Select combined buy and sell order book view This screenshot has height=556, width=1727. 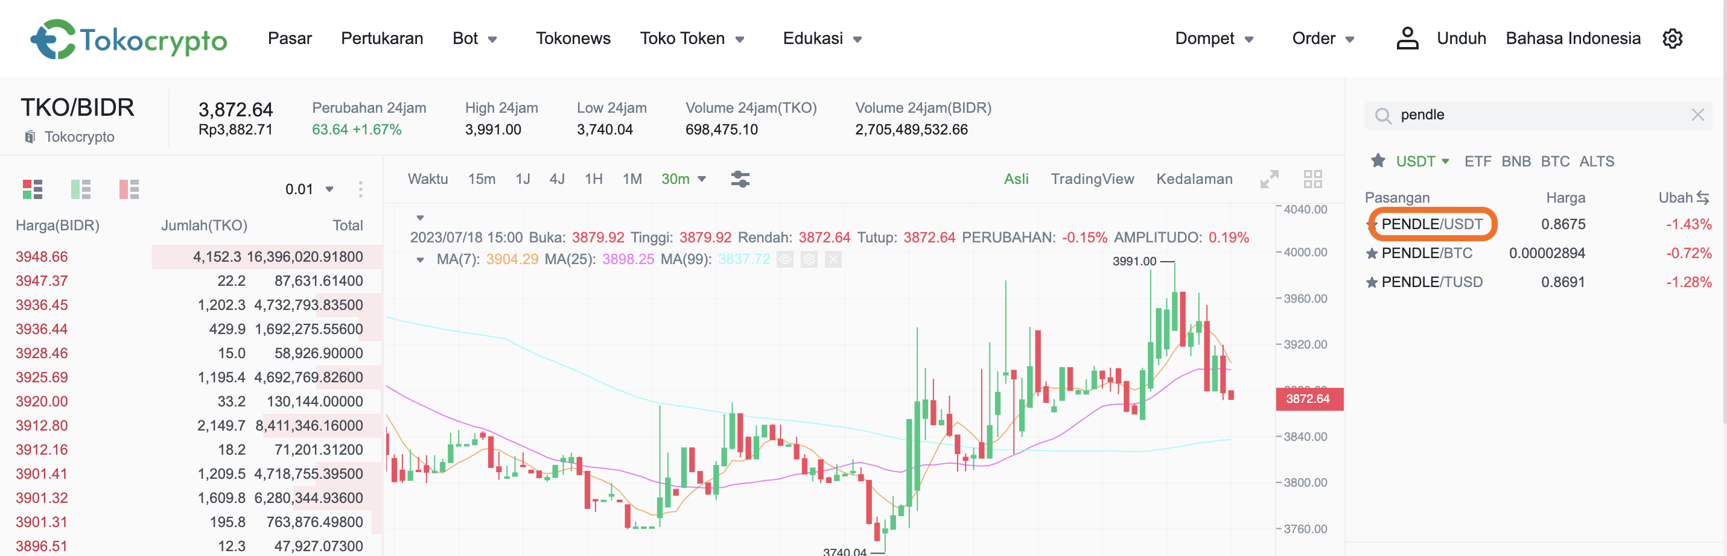pos(32,189)
